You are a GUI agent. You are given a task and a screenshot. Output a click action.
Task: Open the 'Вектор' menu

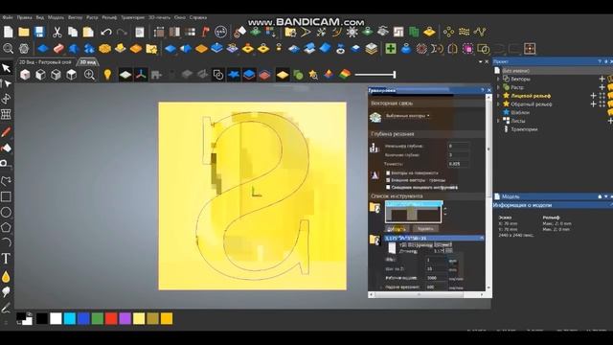(75, 17)
